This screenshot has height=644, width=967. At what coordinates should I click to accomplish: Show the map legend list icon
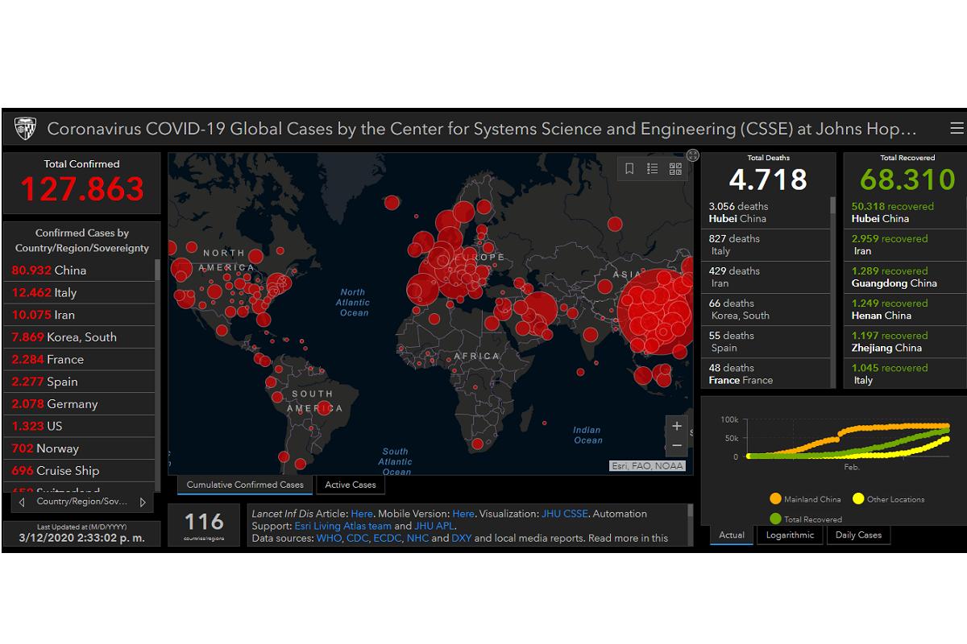click(653, 168)
